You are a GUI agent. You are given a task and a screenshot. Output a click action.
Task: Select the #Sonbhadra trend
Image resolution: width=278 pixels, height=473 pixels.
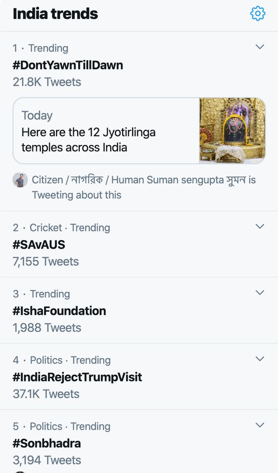pos(47,443)
